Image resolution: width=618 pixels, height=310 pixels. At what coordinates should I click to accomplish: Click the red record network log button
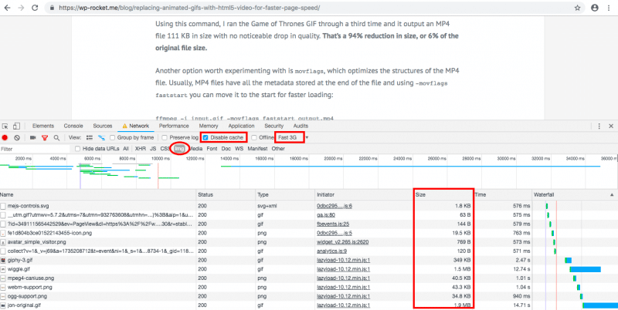tap(5, 137)
